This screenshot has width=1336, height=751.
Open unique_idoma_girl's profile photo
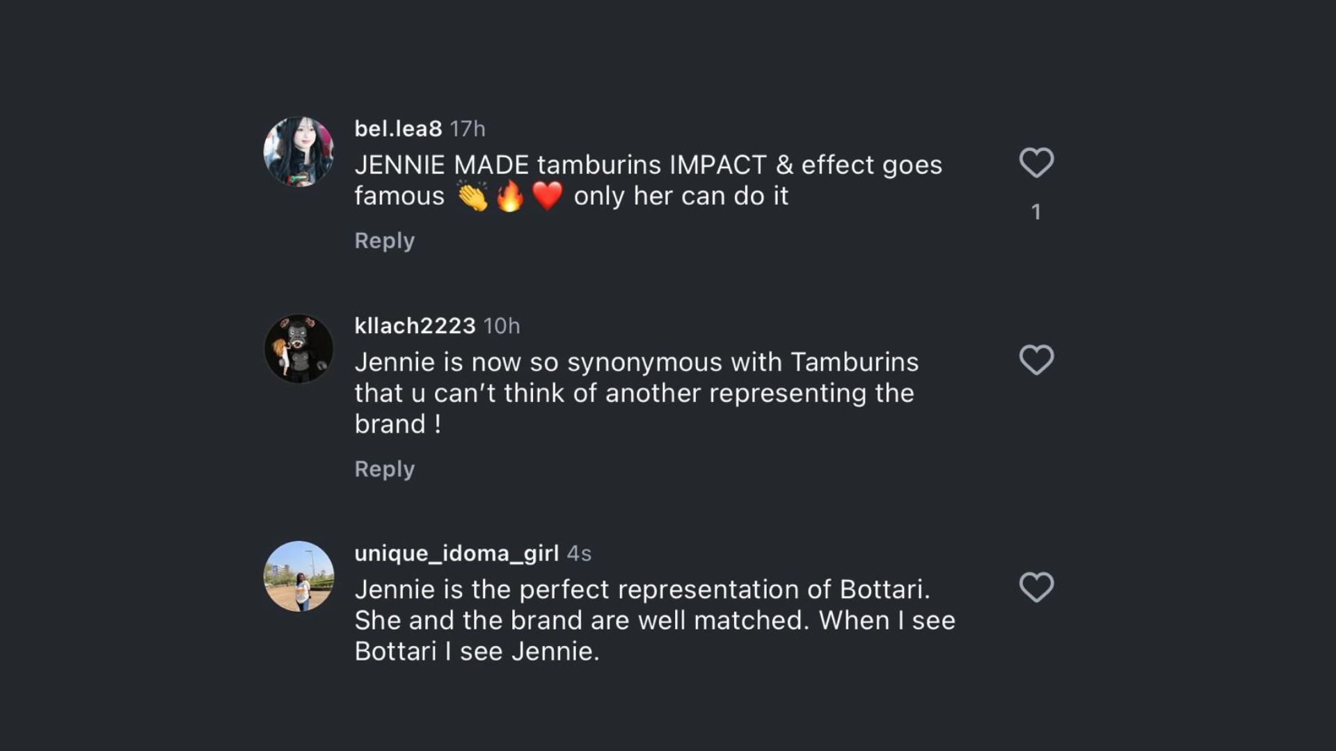tap(299, 576)
